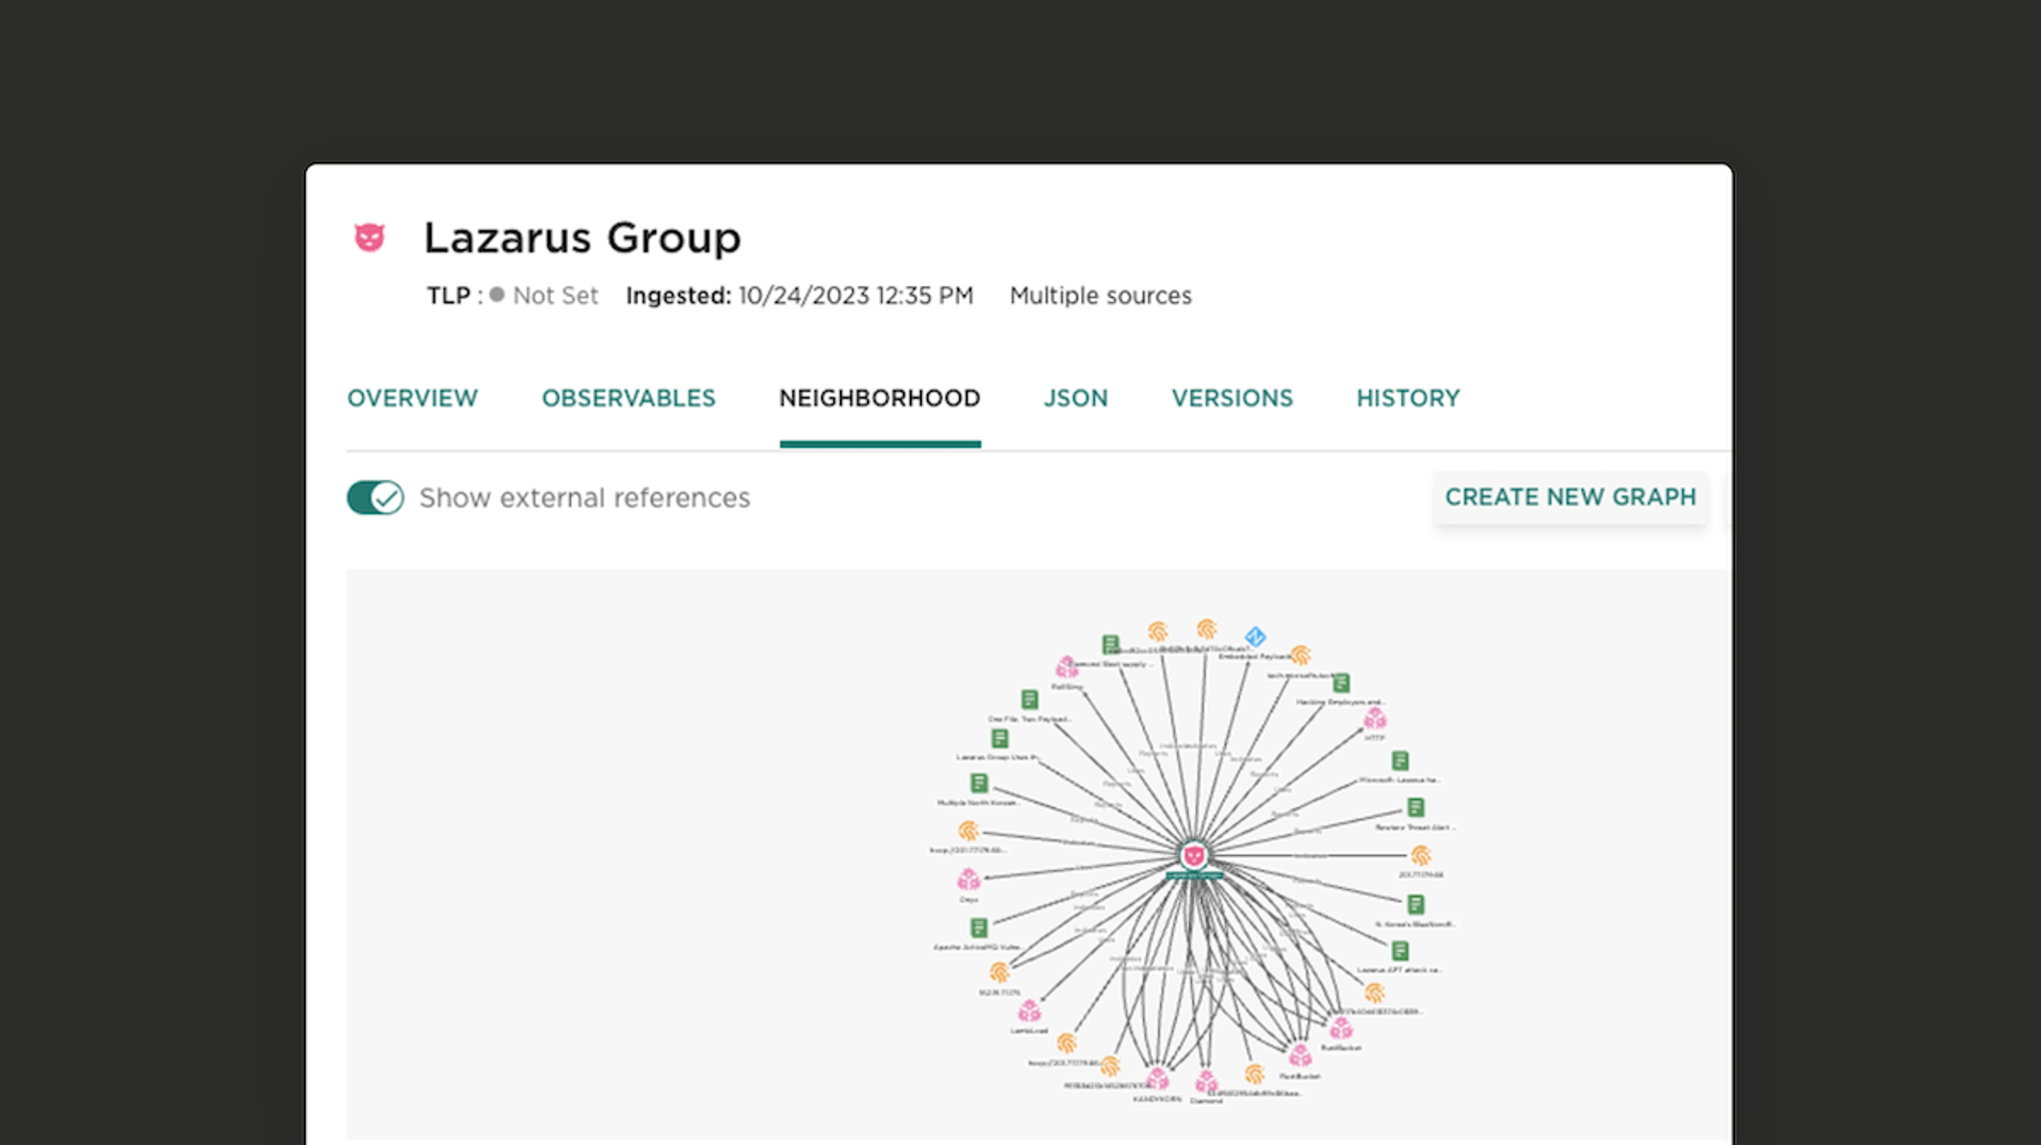Select the 'Microsoft: Lazarus' report node
2041x1145 pixels.
click(x=1400, y=761)
